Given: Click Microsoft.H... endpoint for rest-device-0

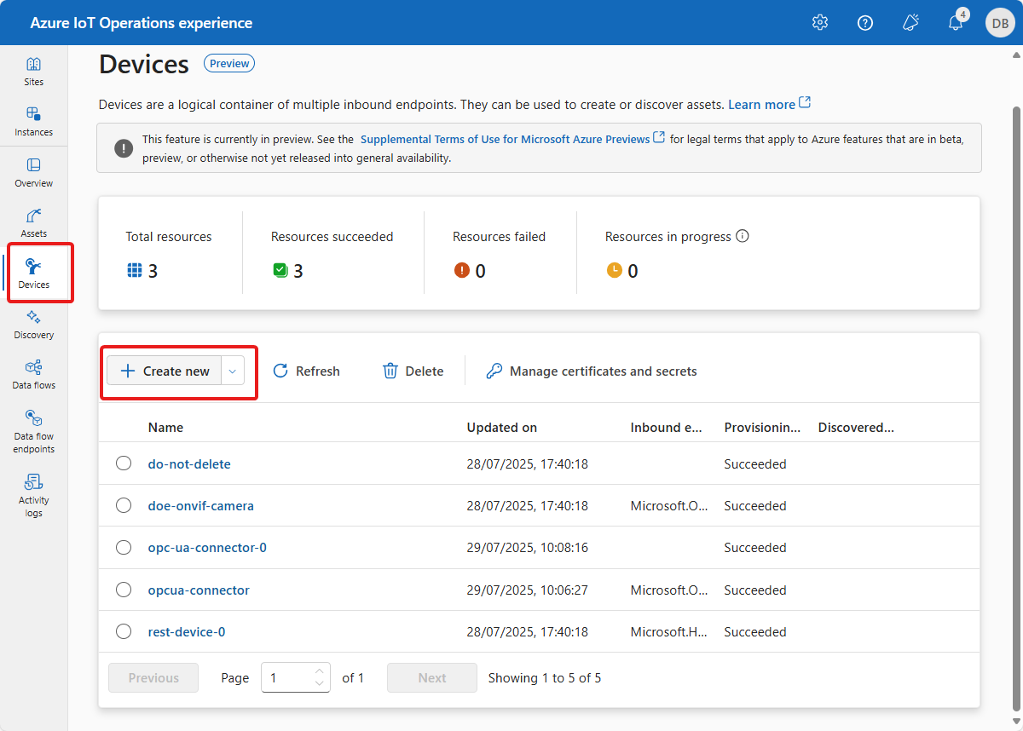Looking at the screenshot, I should (669, 631).
